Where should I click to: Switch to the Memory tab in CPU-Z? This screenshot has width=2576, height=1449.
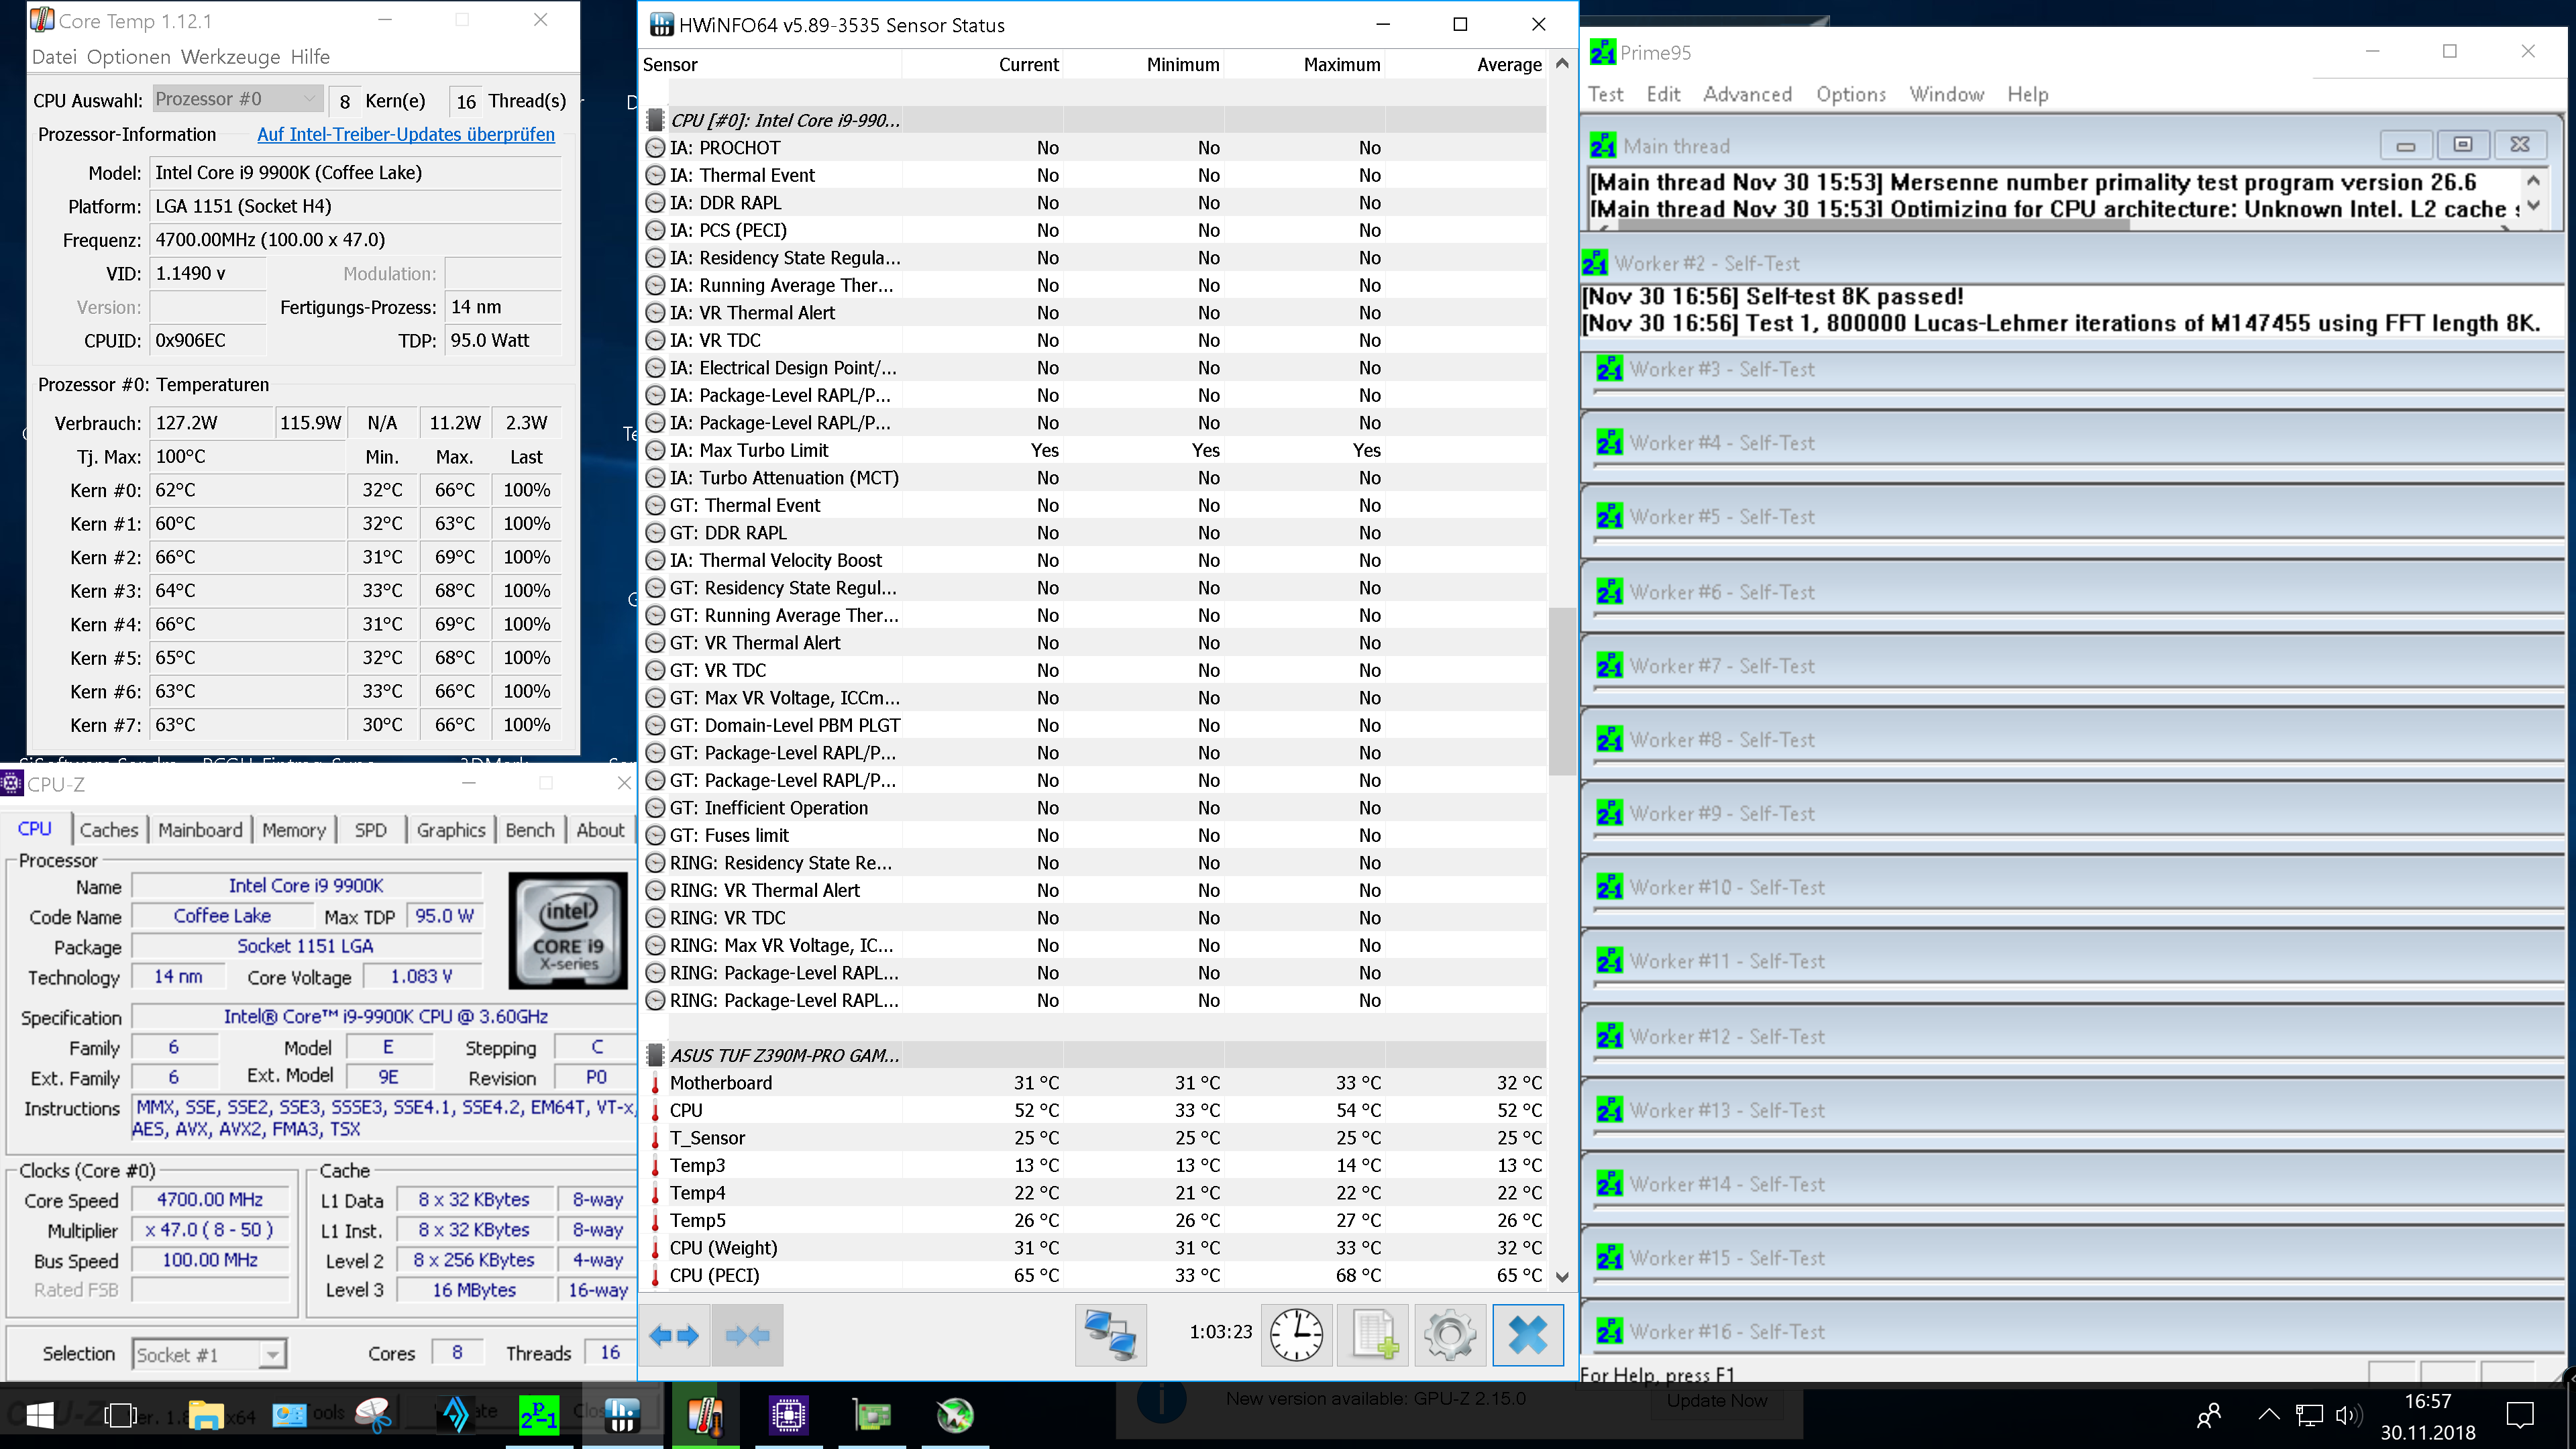pyautogui.click(x=294, y=830)
